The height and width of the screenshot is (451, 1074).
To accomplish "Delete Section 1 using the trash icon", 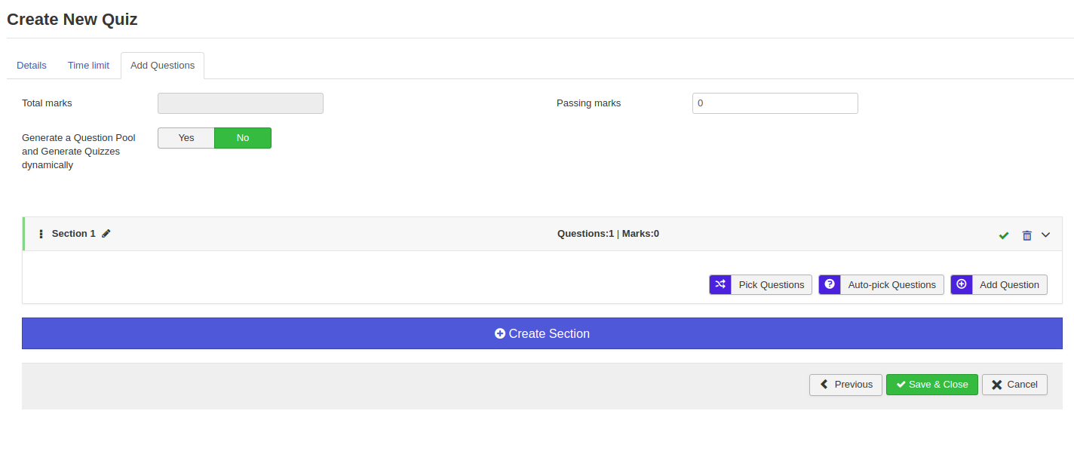I will tap(1026, 235).
